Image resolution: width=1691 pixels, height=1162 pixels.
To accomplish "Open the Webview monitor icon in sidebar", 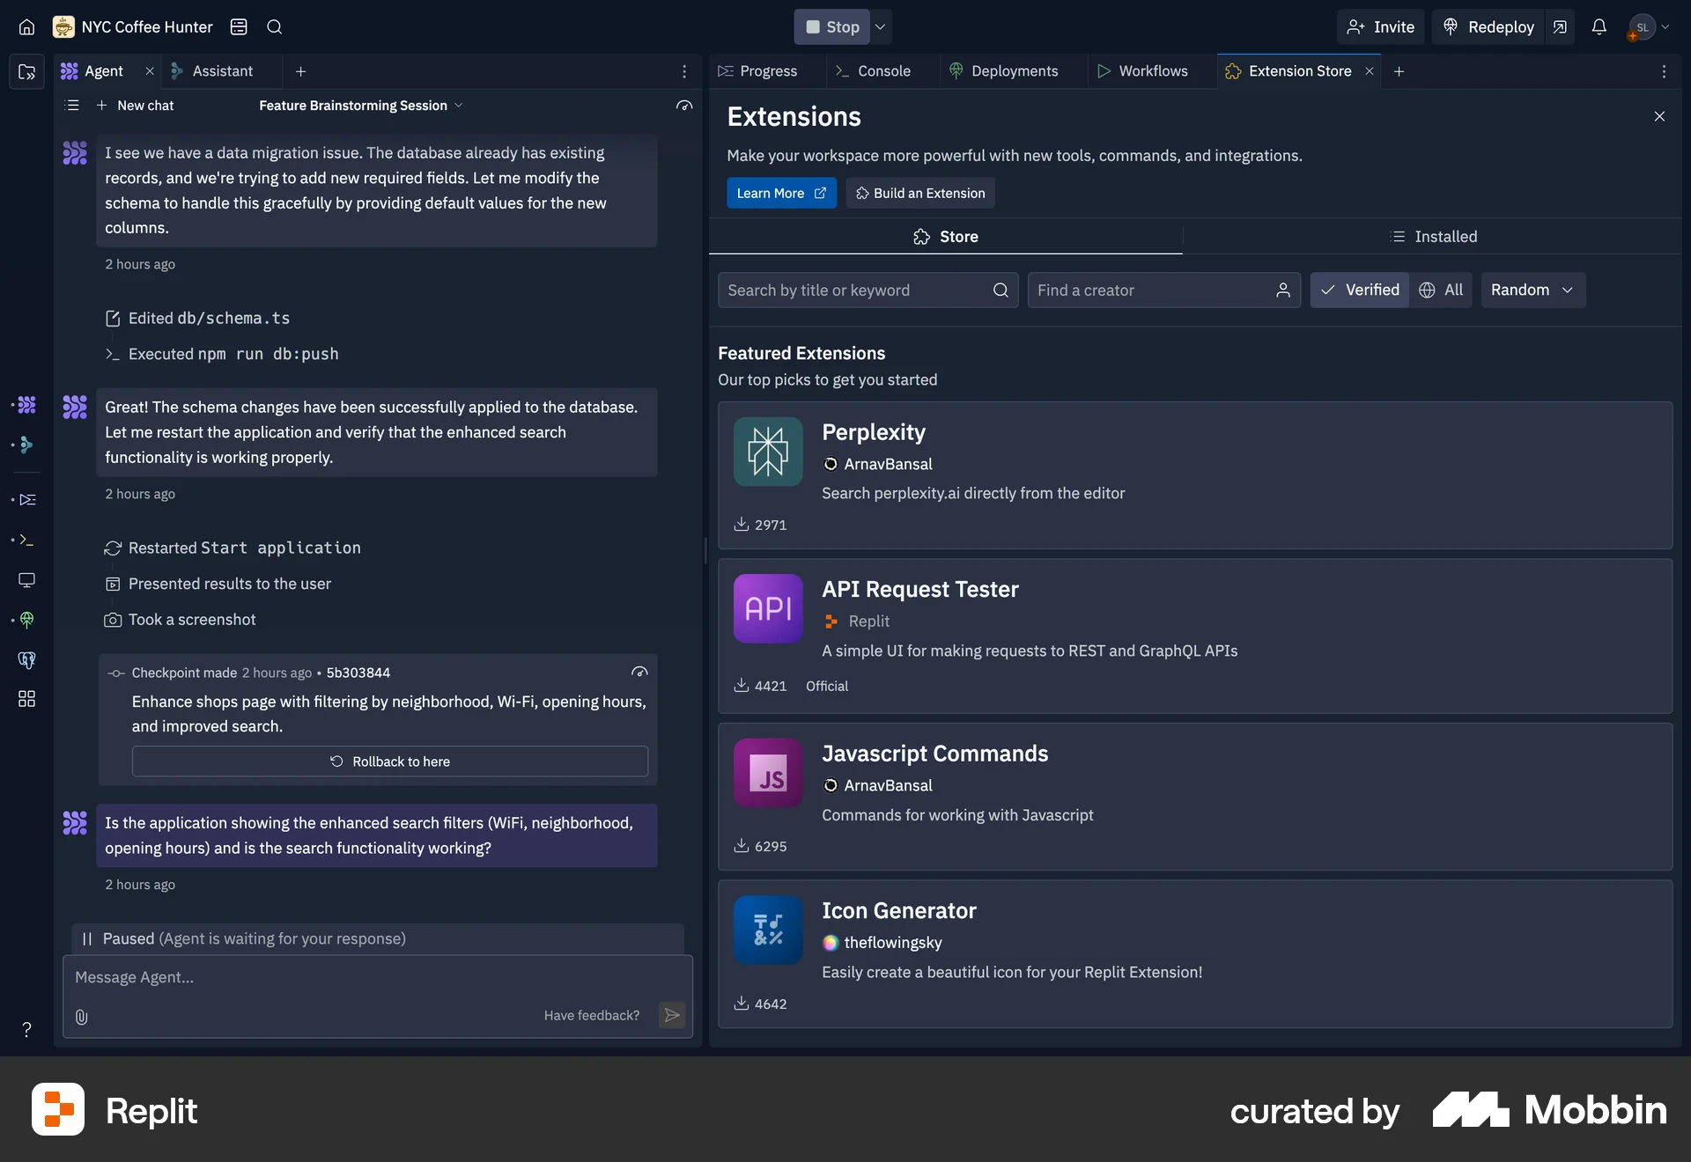I will tap(26, 580).
